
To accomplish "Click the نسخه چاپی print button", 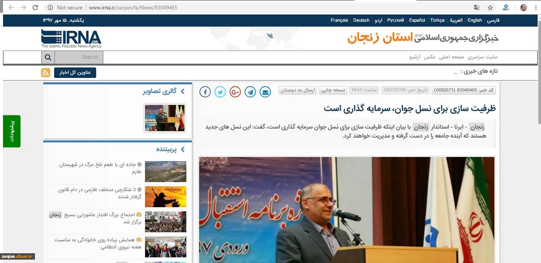I will click(333, 90).
